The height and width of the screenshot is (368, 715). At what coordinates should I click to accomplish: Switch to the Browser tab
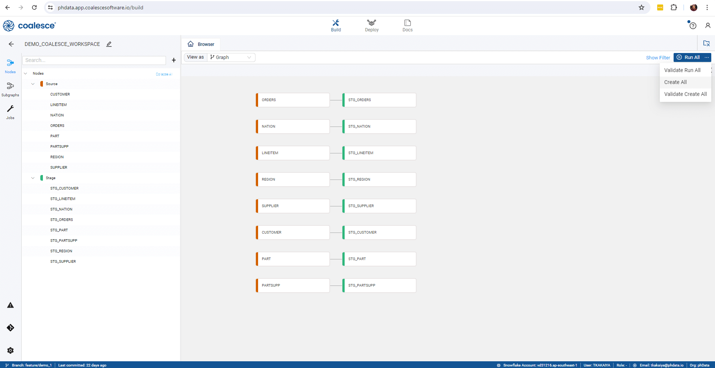201,44
